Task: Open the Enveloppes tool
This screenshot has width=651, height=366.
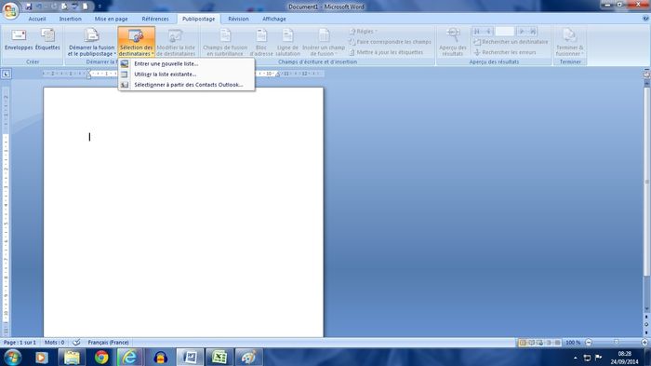Action: pyautogui.click(x=19, y=40)
